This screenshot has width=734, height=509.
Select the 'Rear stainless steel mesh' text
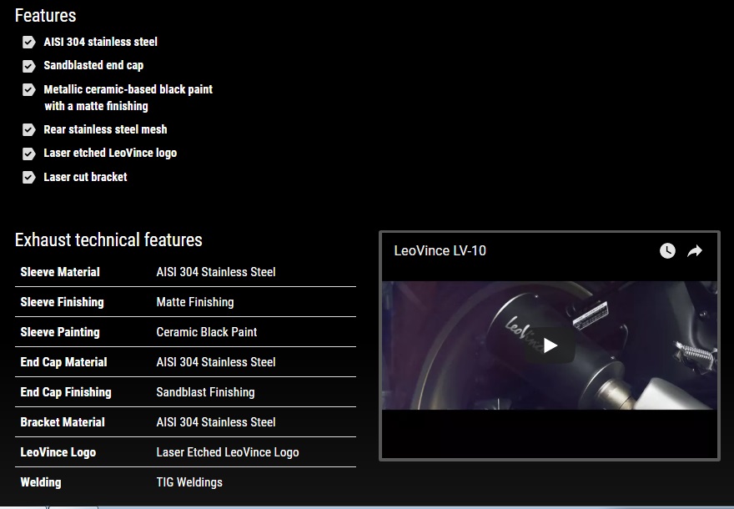105,129
